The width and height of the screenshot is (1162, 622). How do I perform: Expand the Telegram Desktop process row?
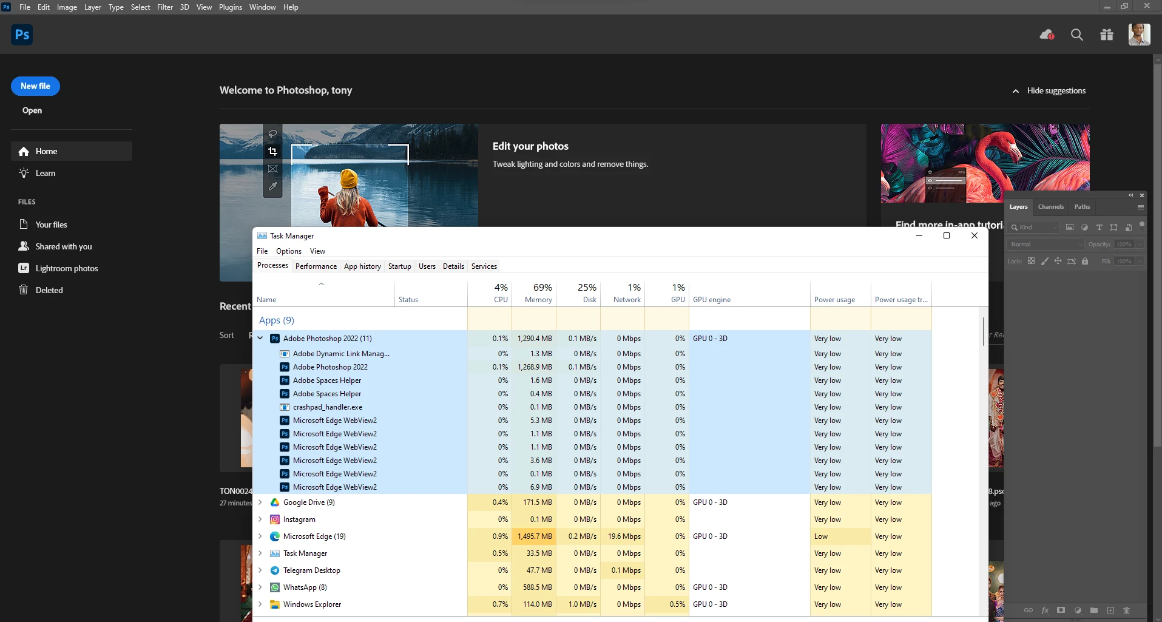coord(260,570)
